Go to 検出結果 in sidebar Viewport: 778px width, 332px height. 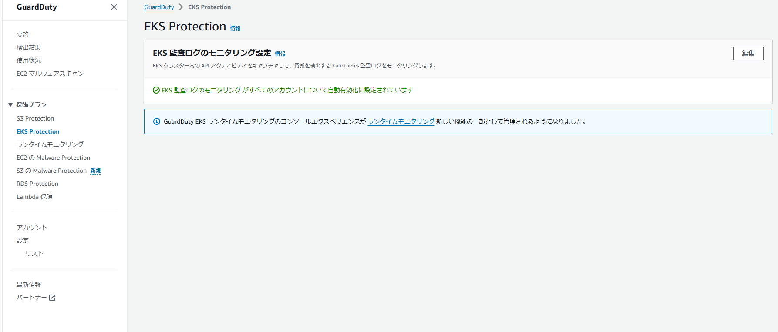29,47
